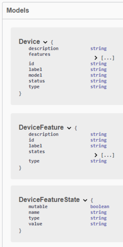Collapse the DeviceFeature model chevron

[69, 128]
